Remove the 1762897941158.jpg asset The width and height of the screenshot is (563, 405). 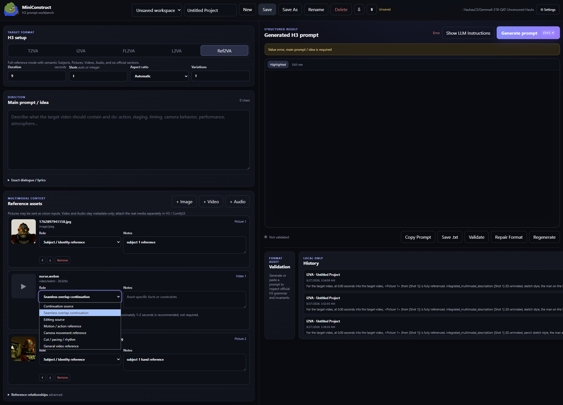(x=62, y=260)
